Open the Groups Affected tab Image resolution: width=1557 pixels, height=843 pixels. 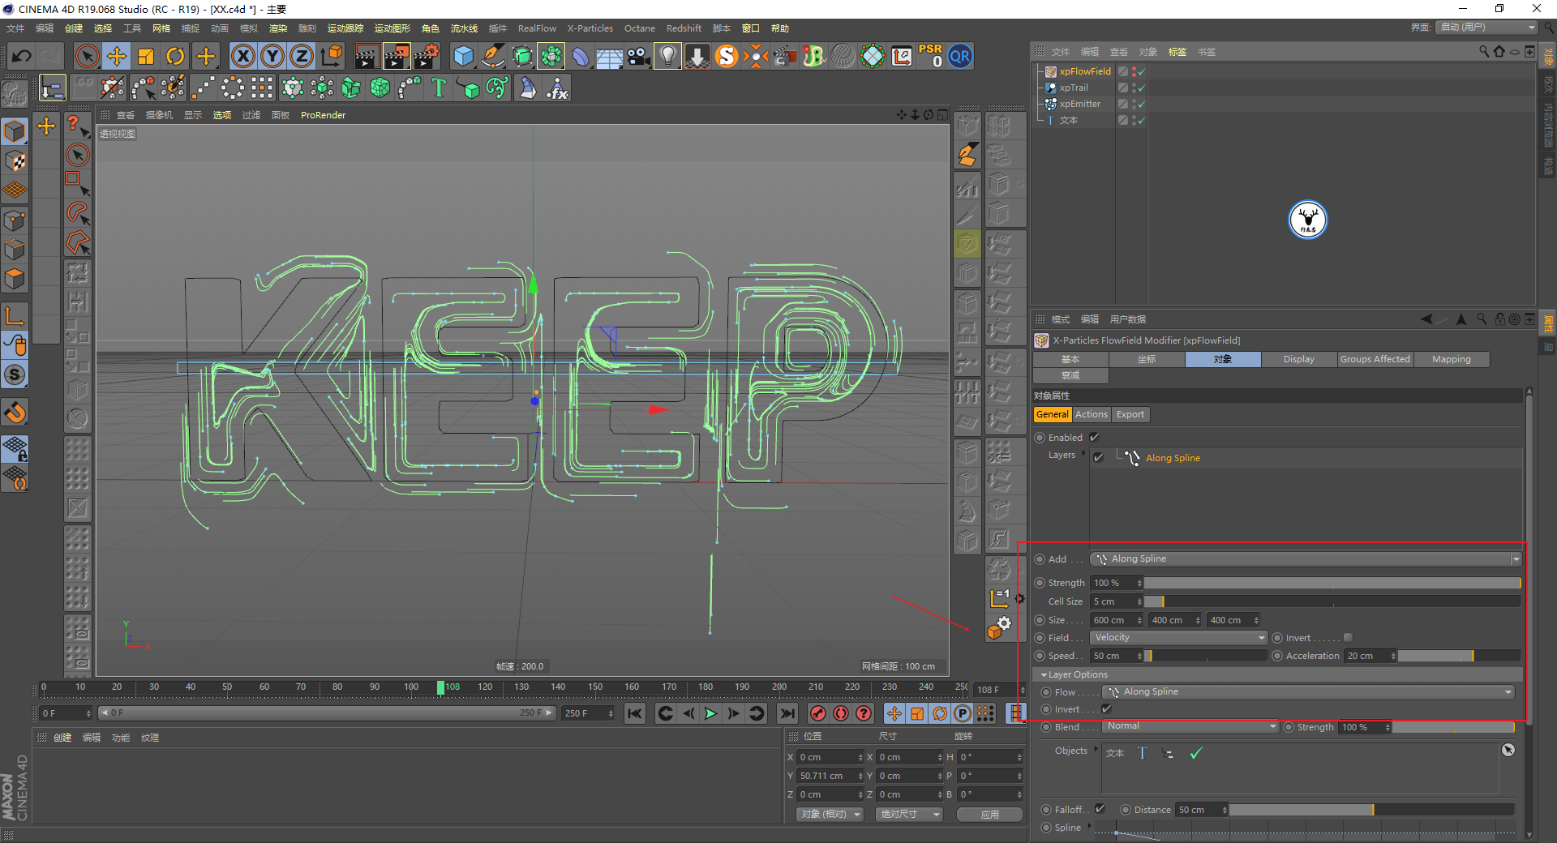click(1375, 359)
